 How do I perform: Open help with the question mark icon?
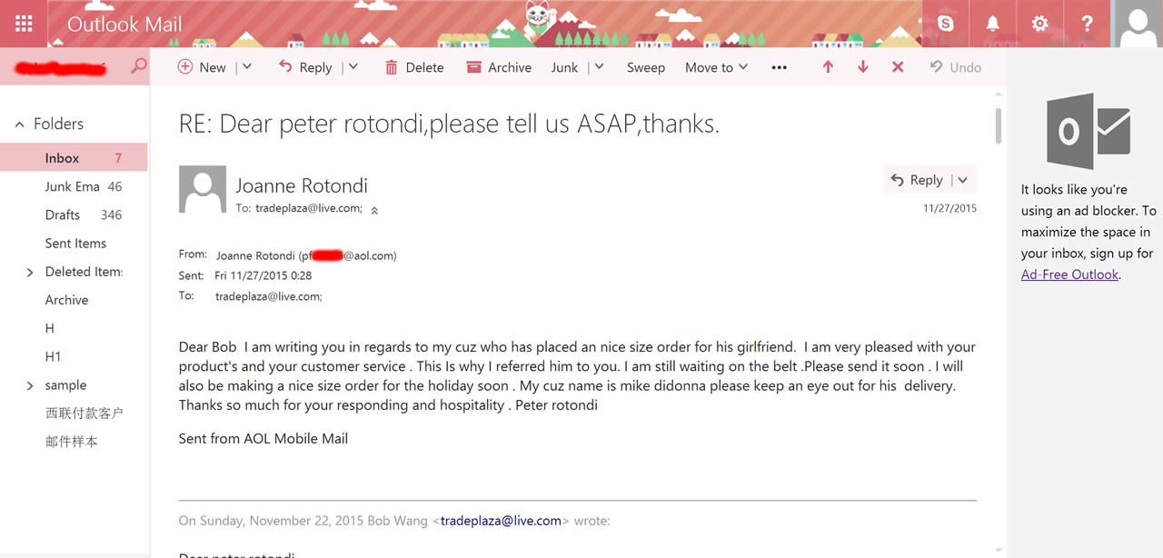(x=1087, y=24)
